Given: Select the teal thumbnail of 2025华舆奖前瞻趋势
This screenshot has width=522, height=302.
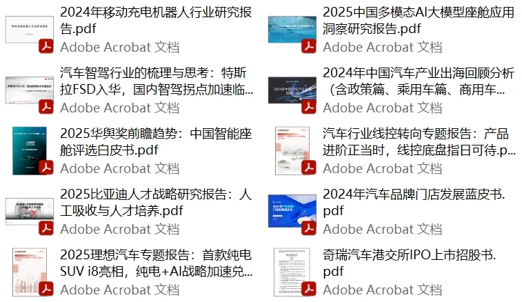Looking at the screenshot, I should [x=29, y=150].
